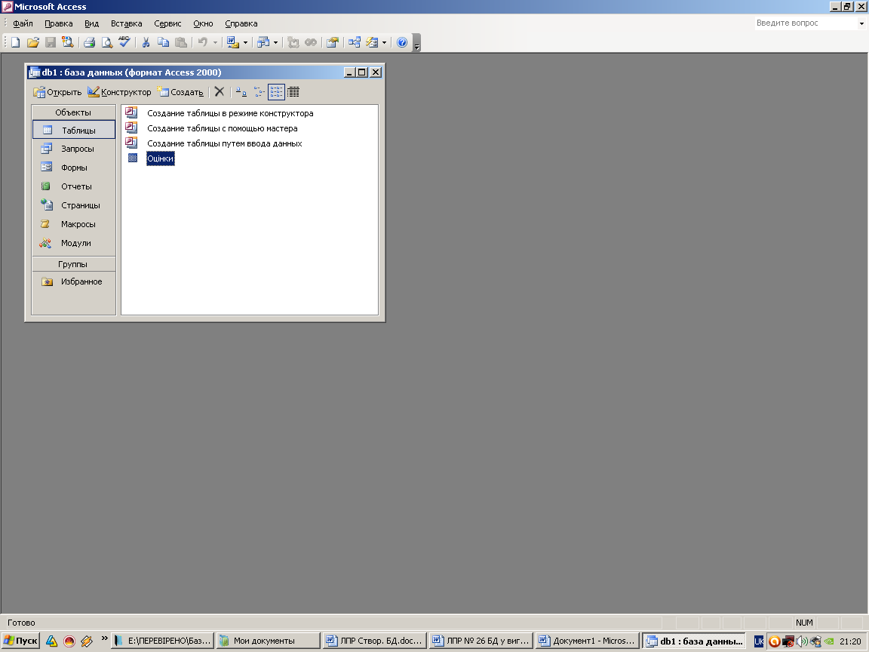The width and height of the screenshot is (869, 652).
Task: Open the Analyze dropdown arrow
Action: point(275,43)
